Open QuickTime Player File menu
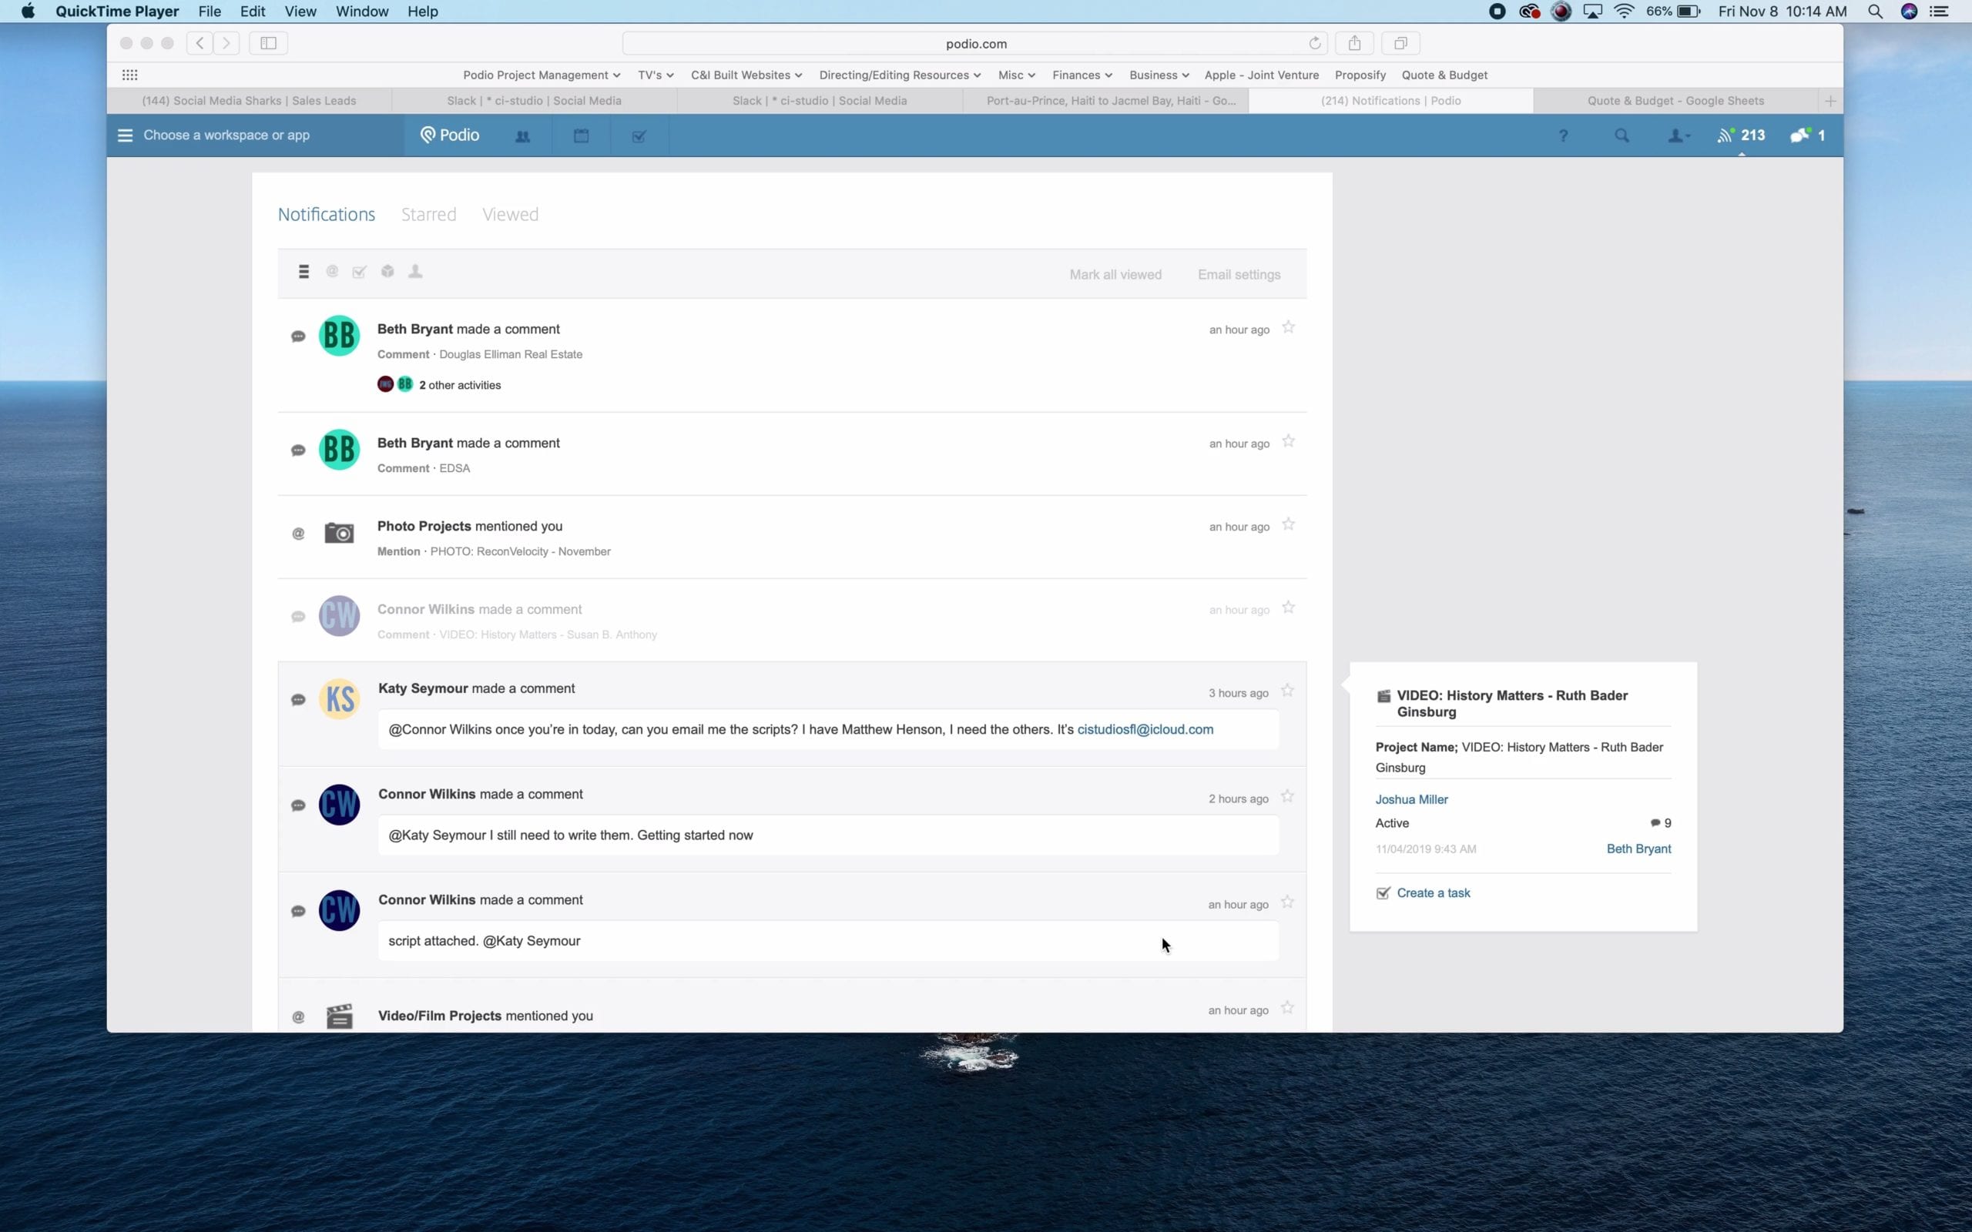The width and height of the screenshot is (1972, 1232). 210,12
